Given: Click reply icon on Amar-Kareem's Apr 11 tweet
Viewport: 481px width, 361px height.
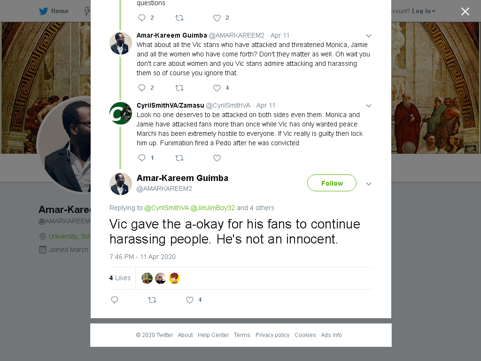Looking at the screenshot, I should (142, 88).
